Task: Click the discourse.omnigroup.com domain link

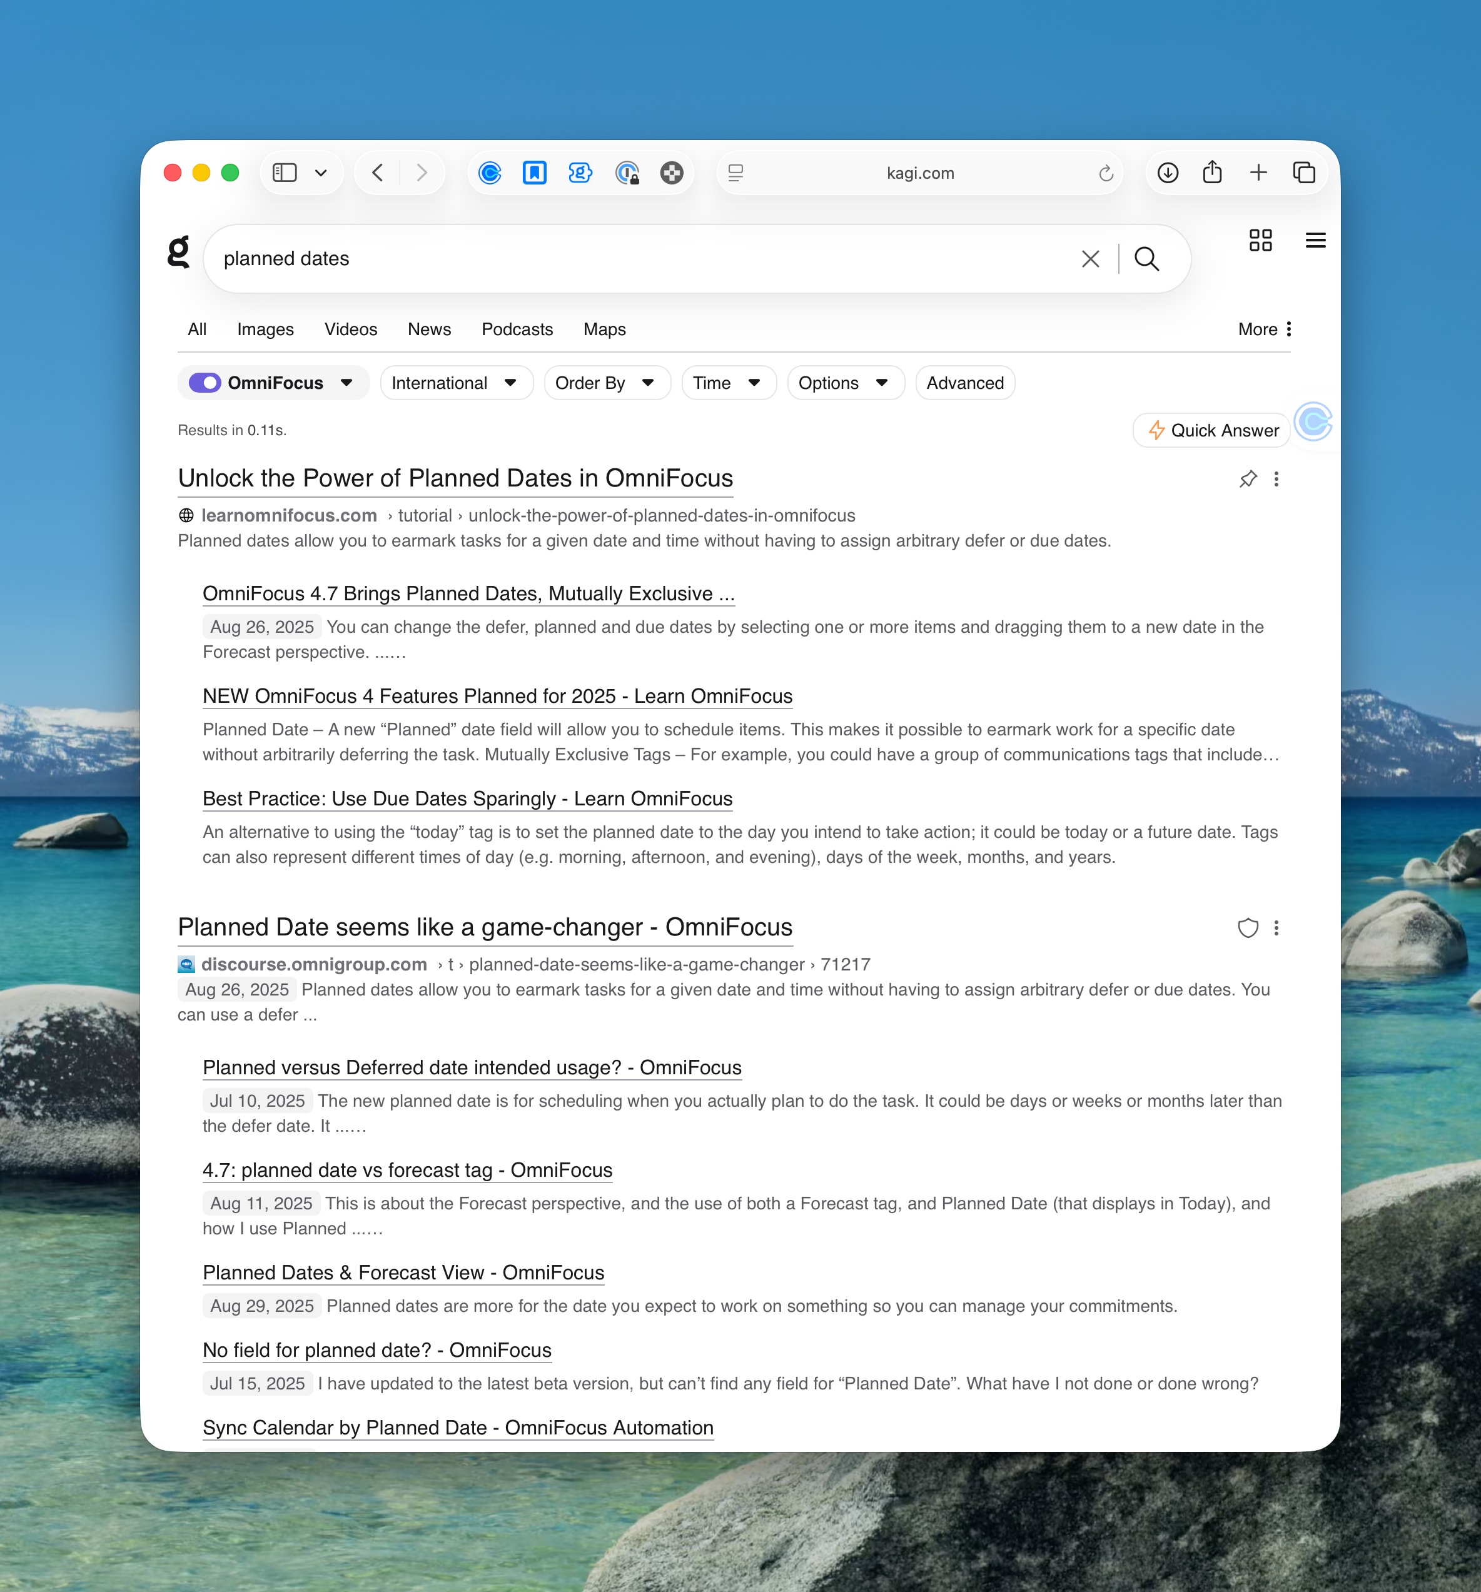Action: point(313,964)
